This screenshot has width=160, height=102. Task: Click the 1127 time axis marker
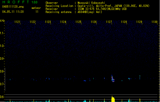tap(109, 22)
